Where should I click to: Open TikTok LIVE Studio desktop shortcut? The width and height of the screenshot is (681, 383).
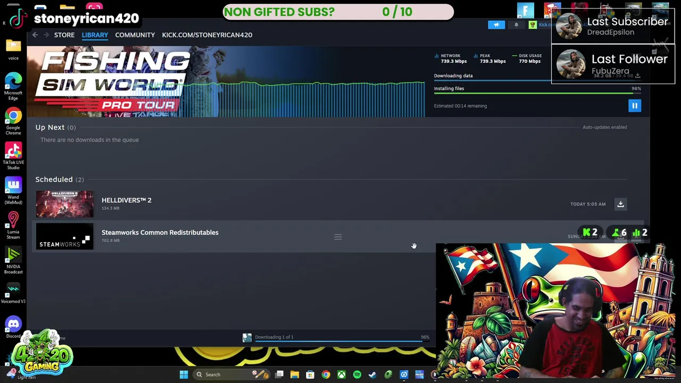(13, 156)
